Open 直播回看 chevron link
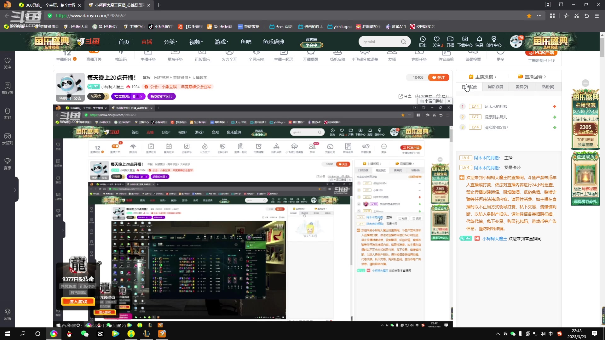This screenshot has height=340, width=605. 532,76
